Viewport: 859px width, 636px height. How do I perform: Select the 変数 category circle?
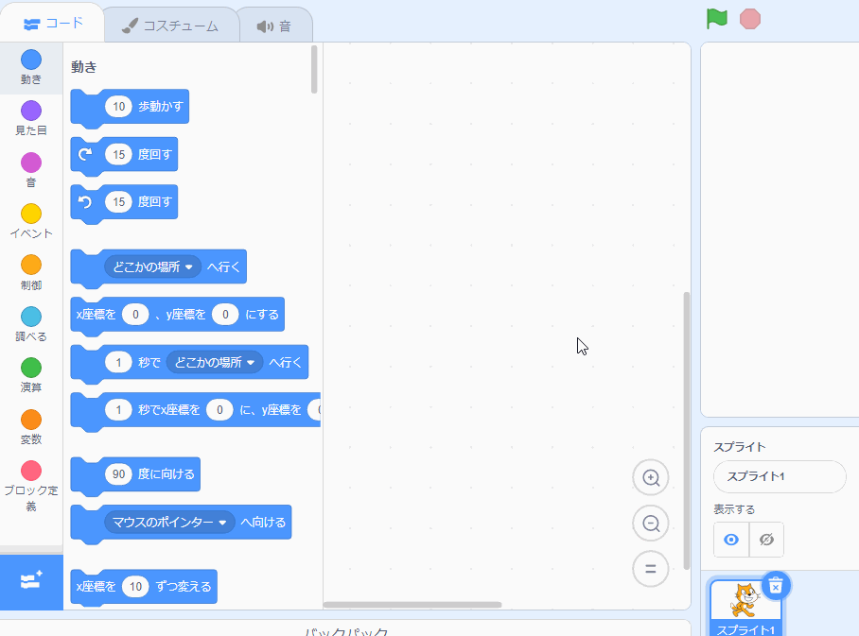coord(31,420)
